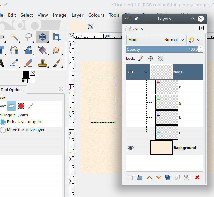Increase the layer opacity value

(x=201, y=48)
